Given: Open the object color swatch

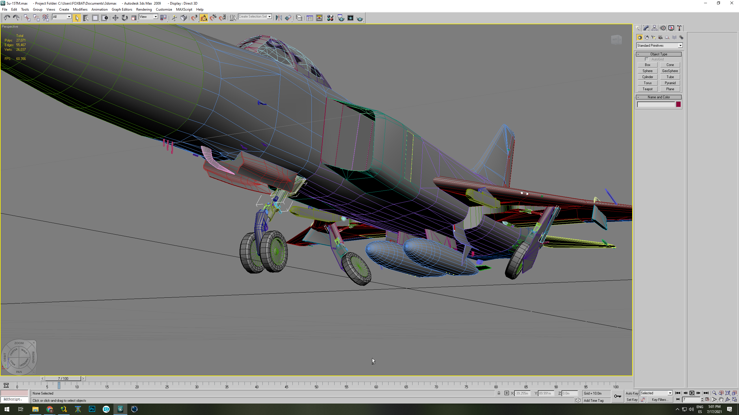Looking at the screenshot, I should (678, 104).
